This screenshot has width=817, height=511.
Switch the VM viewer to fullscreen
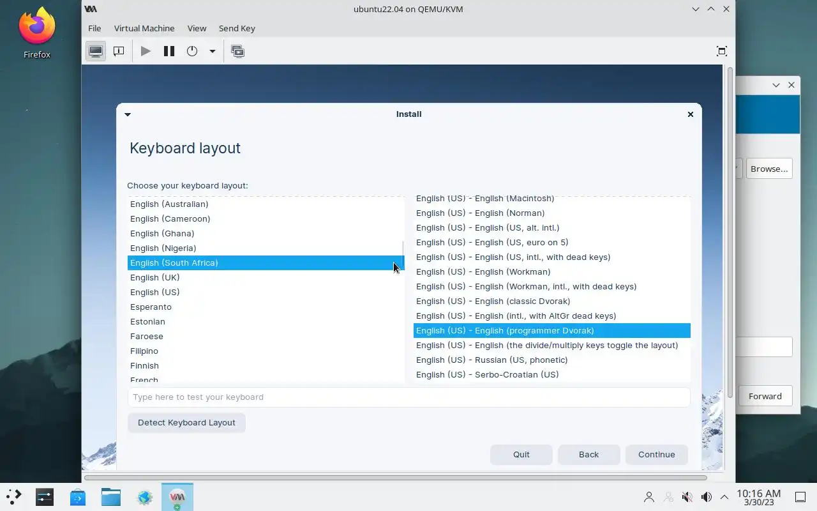tap(722, 51)
